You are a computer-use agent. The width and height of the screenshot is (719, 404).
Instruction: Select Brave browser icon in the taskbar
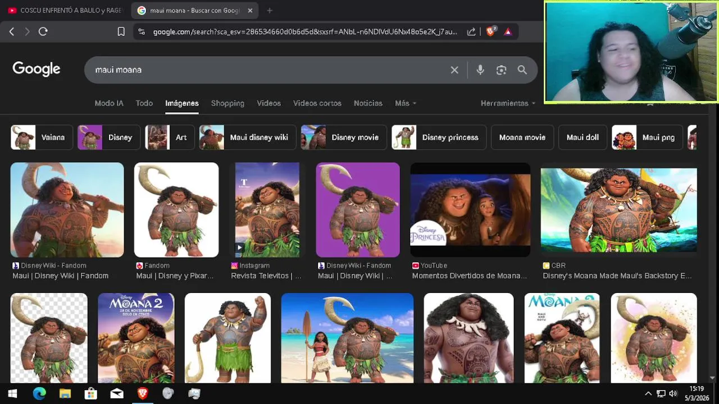coord(143,394)
